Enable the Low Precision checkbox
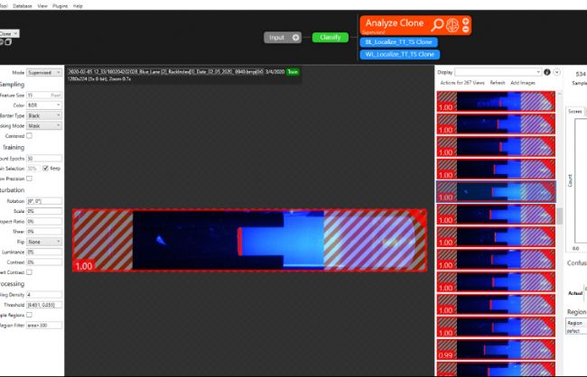This screenshot has width=587, height=377. (30, 179)
